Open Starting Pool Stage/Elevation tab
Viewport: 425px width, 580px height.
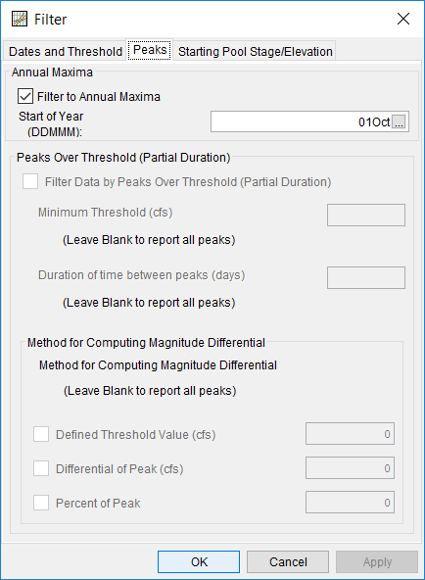click(255, 51)
